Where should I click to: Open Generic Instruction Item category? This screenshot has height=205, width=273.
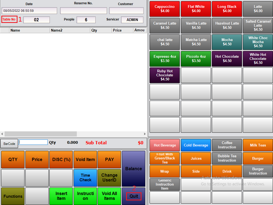click(x=165, y=184)
